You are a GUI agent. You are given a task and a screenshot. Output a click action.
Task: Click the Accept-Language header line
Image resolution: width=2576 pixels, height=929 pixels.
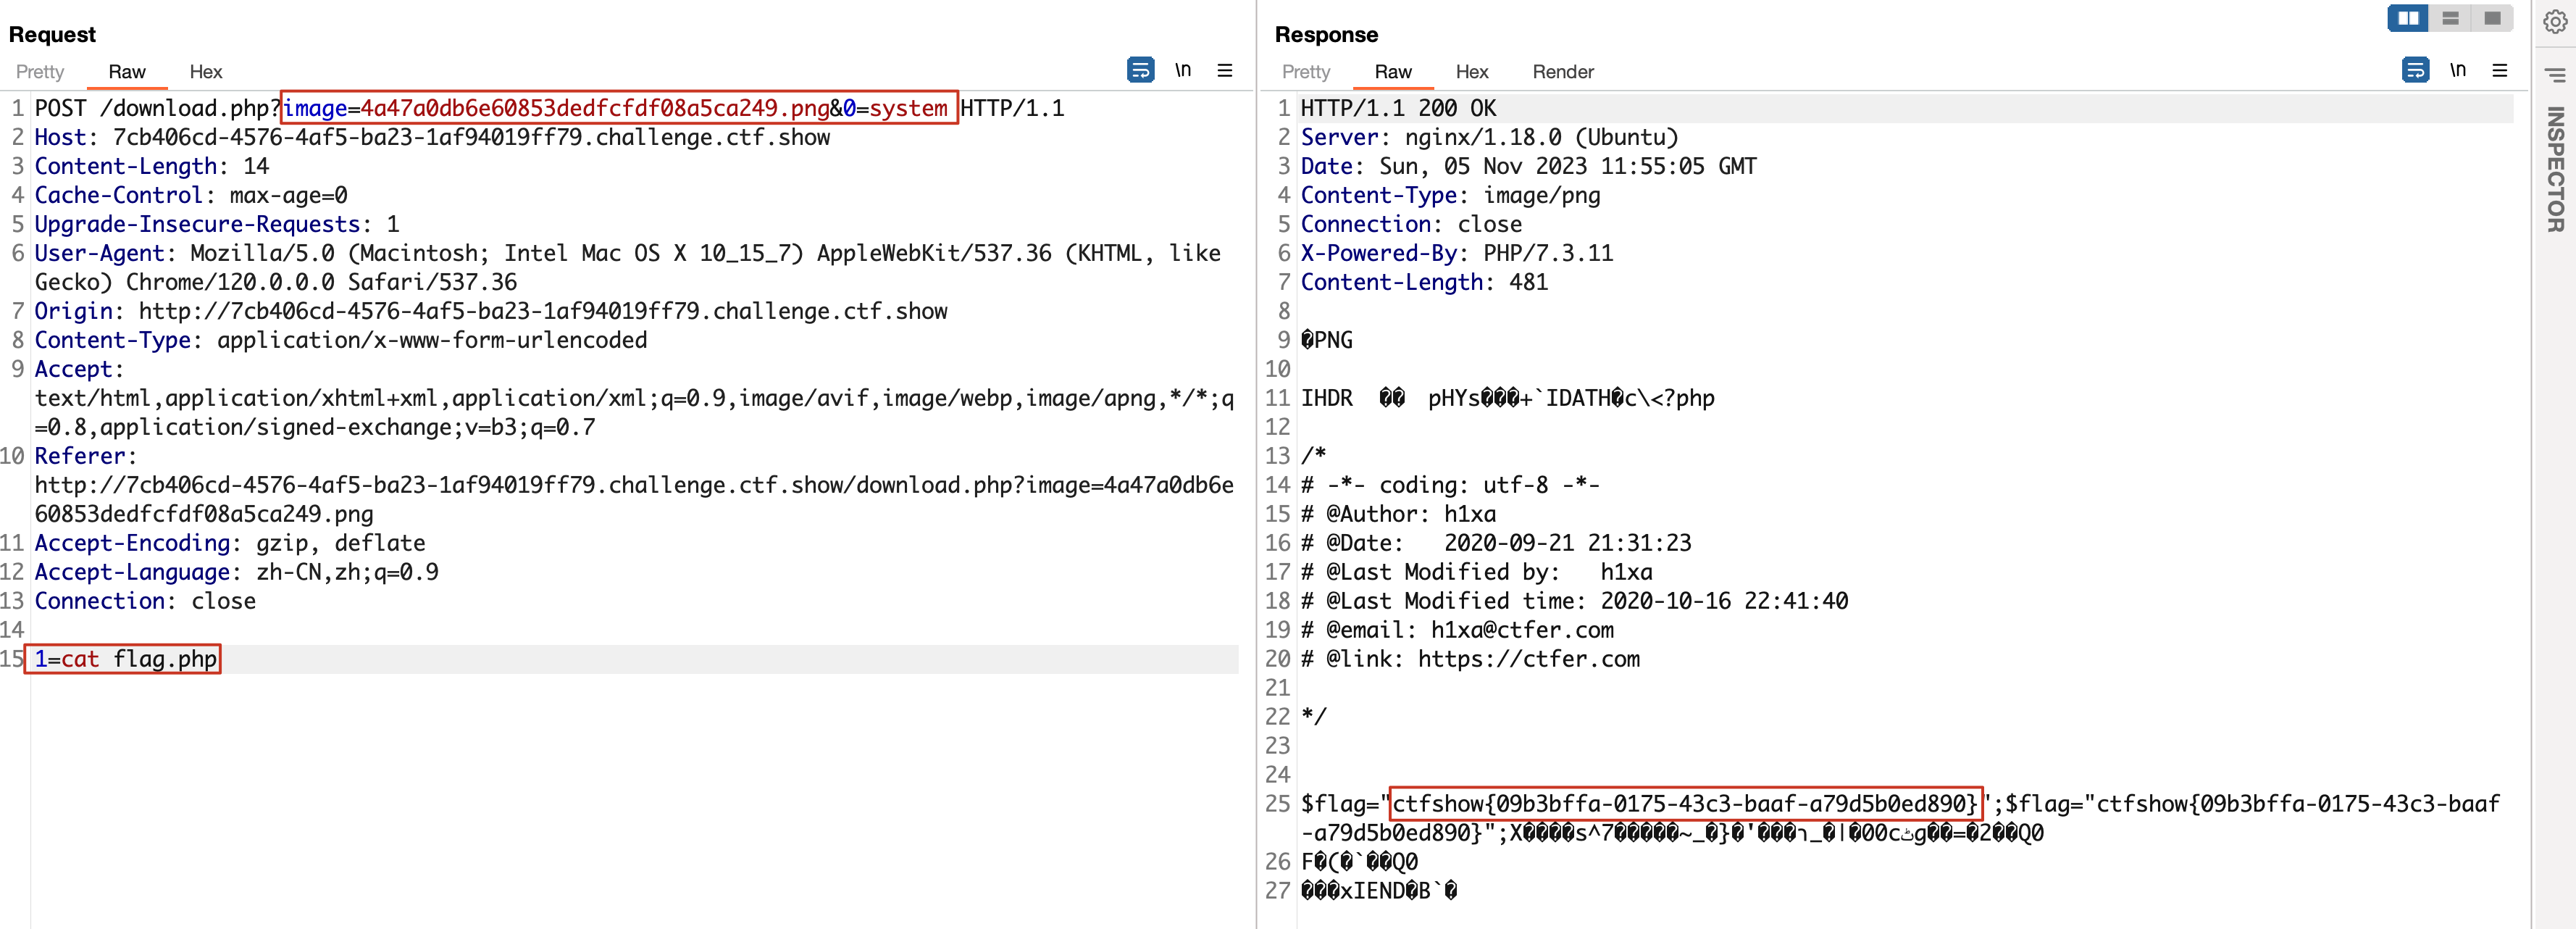click(x=236, y=572)
